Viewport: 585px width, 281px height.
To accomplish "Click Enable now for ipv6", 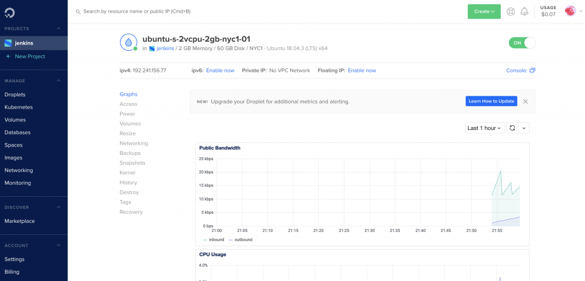I will [x=220, y=70].
